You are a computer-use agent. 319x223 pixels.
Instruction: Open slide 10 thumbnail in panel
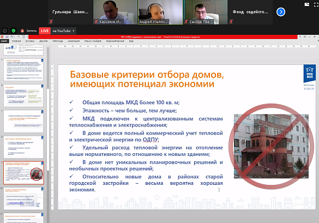23,198
